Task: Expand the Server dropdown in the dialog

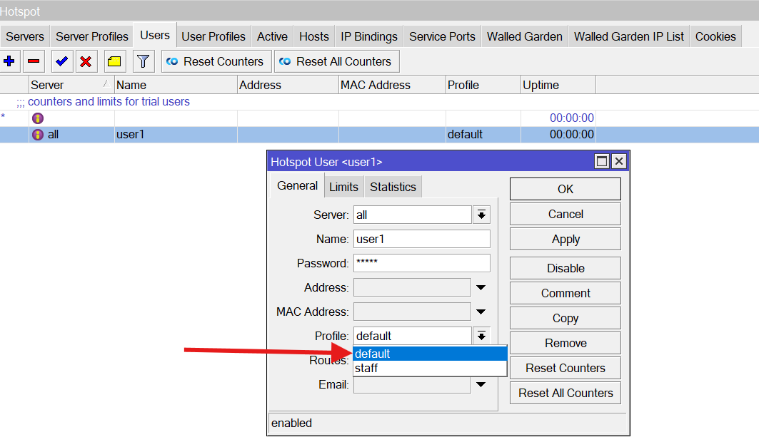Action: tap(481, 215)
